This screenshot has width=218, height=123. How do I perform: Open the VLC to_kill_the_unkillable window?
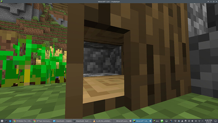pyautogui.click(x=102, y=121)
